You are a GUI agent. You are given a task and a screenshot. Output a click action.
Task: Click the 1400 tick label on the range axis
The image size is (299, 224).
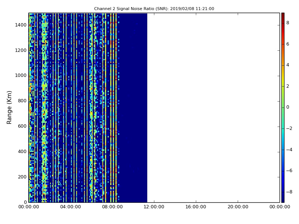pyautogui.click(x=21, y=25)
